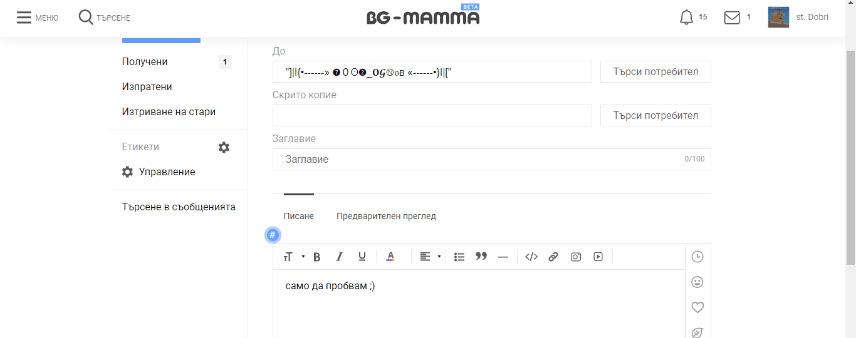Open the smiley emoticon panel
Screen dimensions: 856x338
[x=697, y=282]
